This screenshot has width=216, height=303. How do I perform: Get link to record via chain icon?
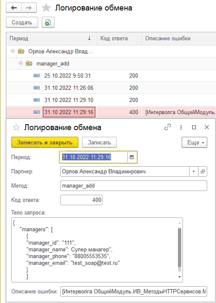167,127
